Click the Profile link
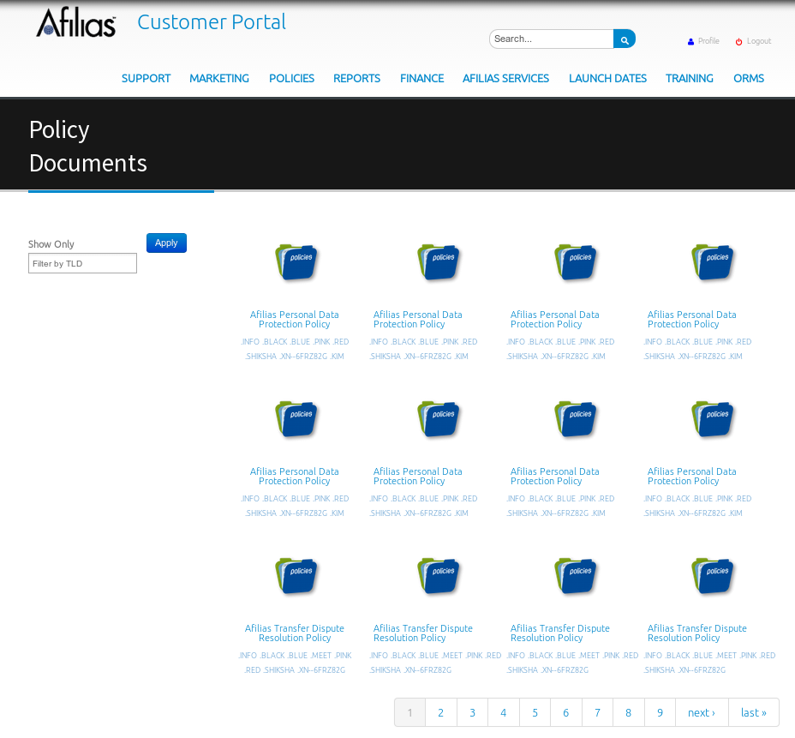Image resolution: width=795 pixels, height=738 pixels. pyautogui.click(x=708, y=41)
